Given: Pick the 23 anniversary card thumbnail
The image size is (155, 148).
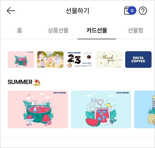Looking at the screenshot, I should coord(80,59).
